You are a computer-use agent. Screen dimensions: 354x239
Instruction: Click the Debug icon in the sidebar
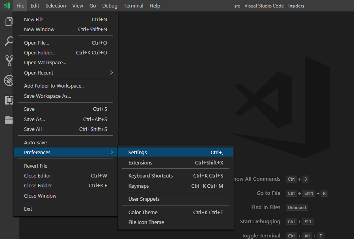[9, 80]
